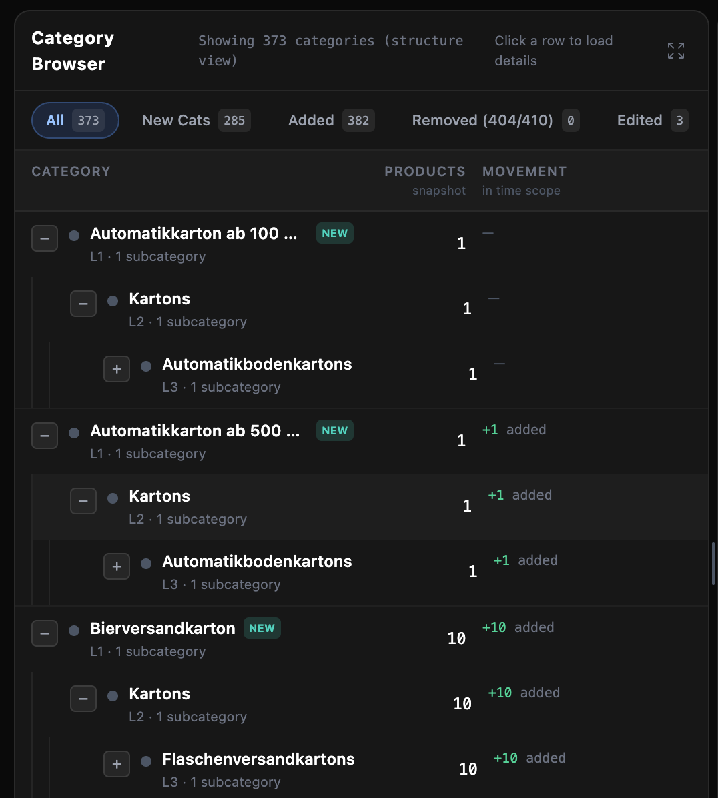
Task: Collapse the Automatikkarton ab 100 category
Action: click(x=45, y=238)
